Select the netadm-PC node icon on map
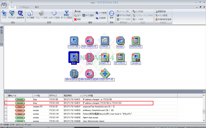Screen dimensions: 206x128 pos(105,57)
